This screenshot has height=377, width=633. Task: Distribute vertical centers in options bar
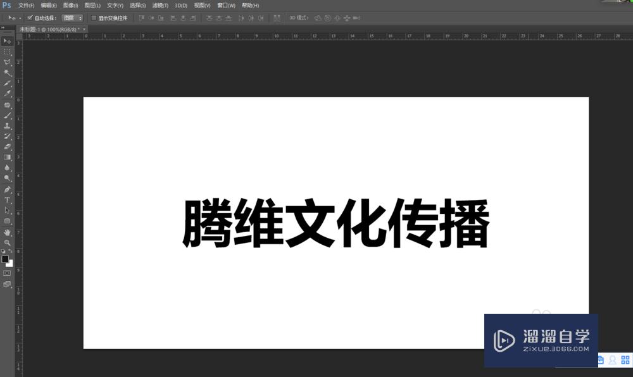pyautogui.click(x=219, y=18)
